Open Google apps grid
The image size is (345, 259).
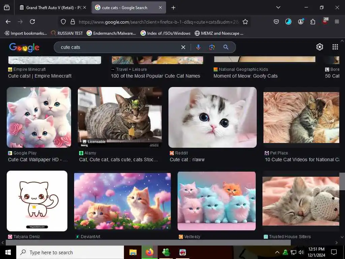click(x=335, y=47)
